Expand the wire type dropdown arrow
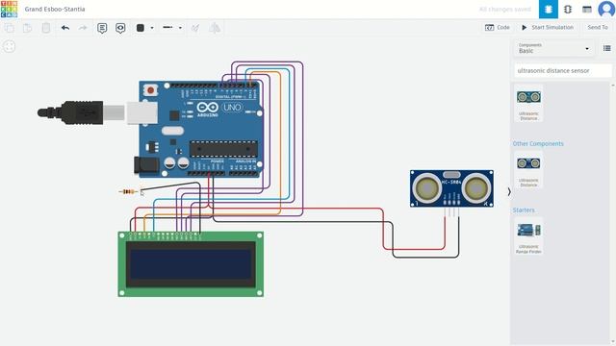The height and width of the screenshot is (346, 616). coord(180,28)
